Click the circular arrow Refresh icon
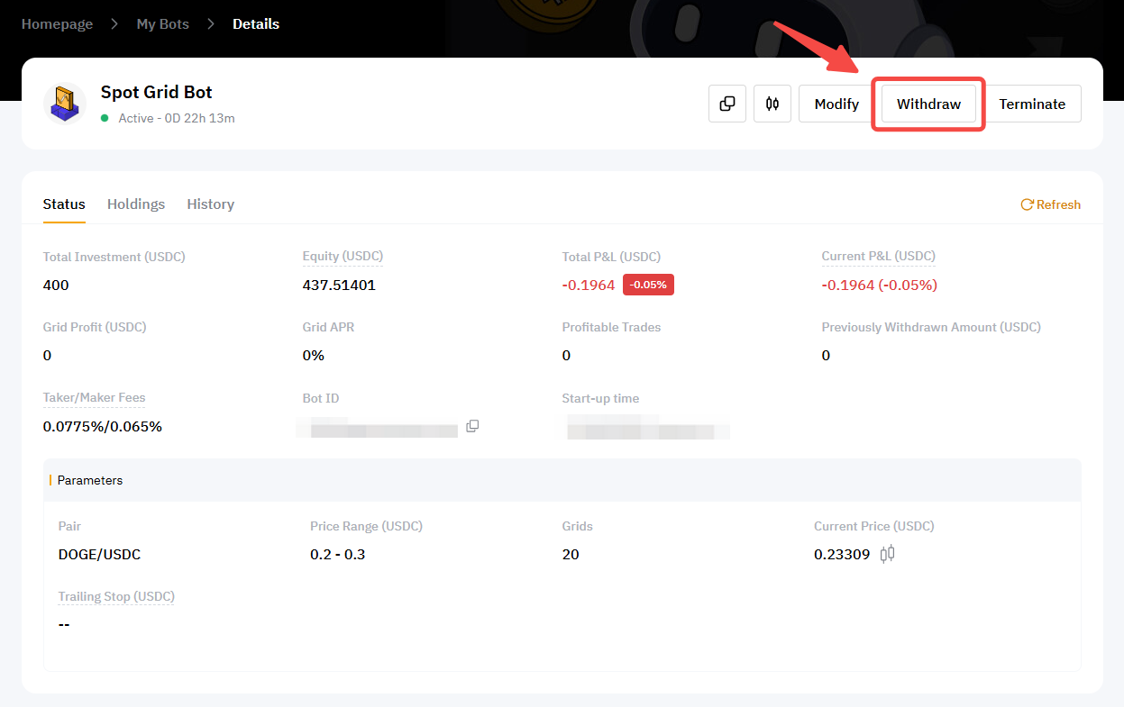Image resolution: width=1124 pixels, height=707 pixels. (1027, 204)
